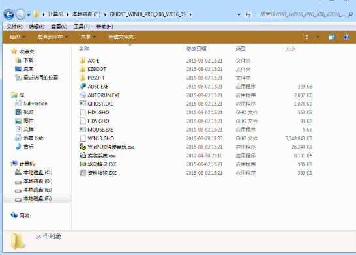Select the 驱动精灵.EXE icon
This screenshot has height=255, width=356.
[83, 164]
